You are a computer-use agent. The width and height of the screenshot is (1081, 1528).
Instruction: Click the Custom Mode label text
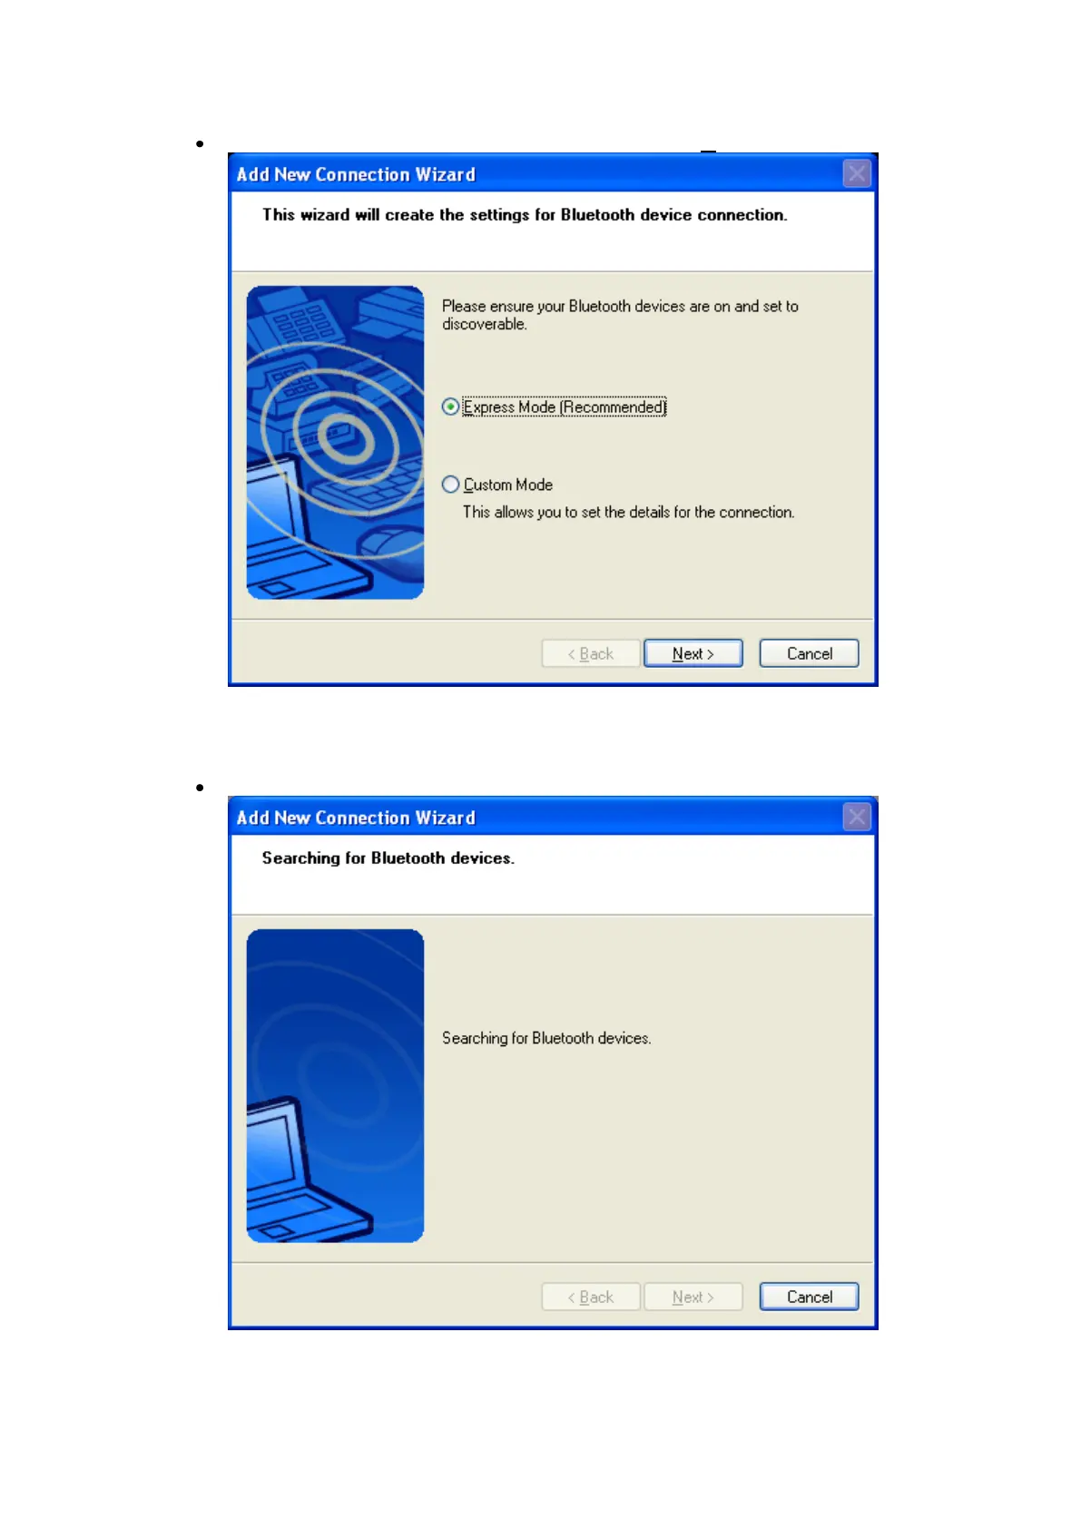pyautogui.click(x=508, y=485)
